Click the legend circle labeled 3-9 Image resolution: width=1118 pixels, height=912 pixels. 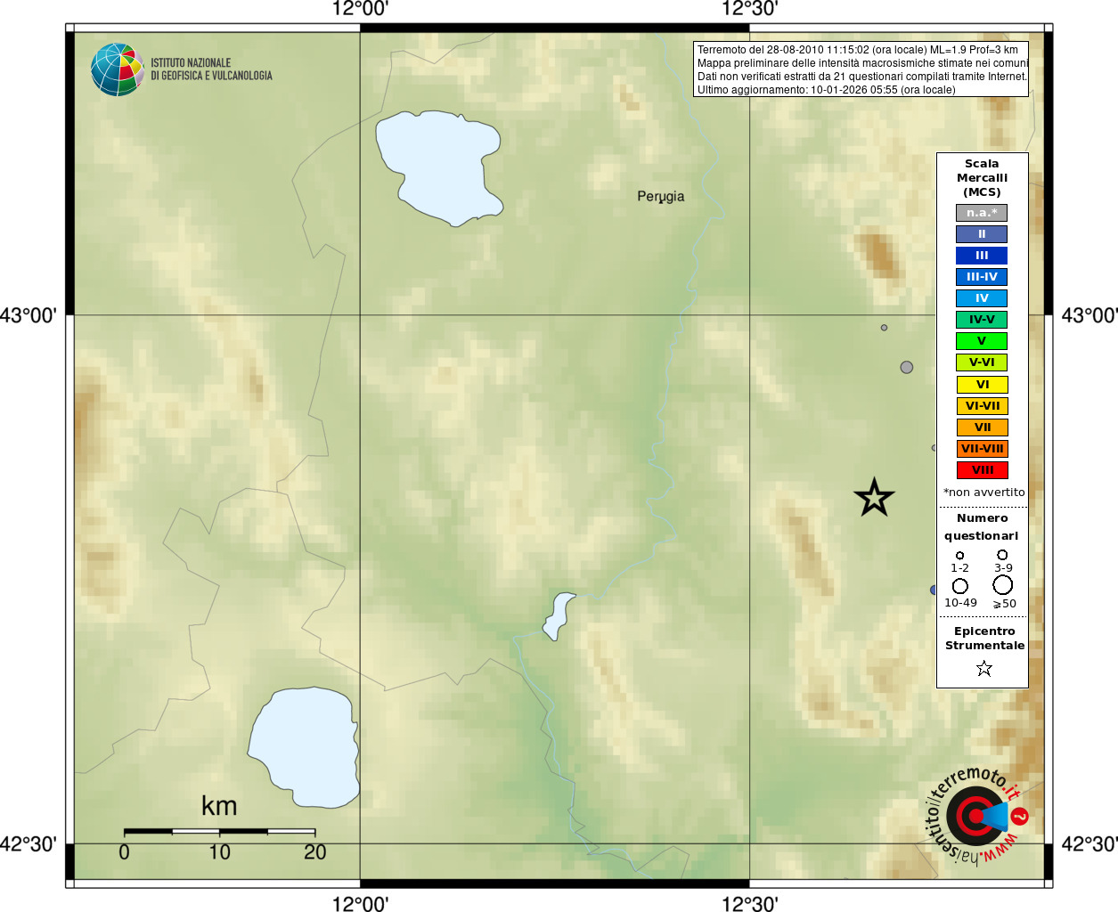click(1002, 555)
